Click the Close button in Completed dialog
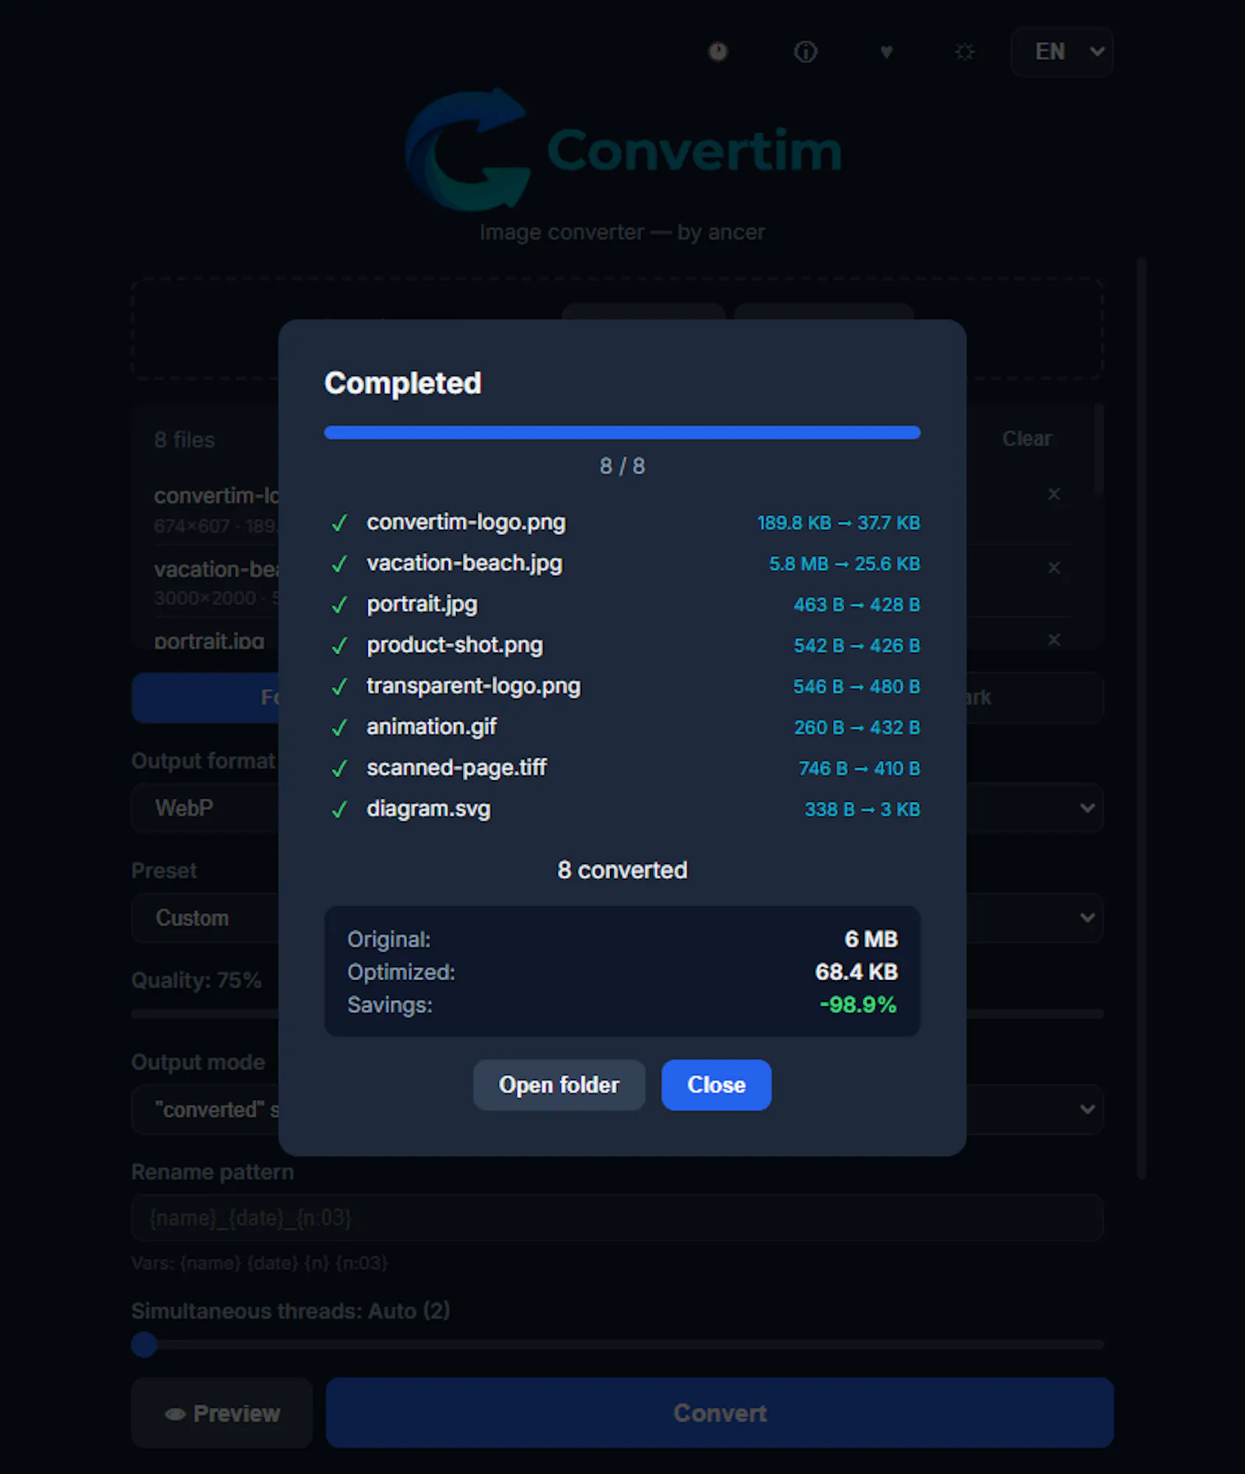The height and width of the screenshot is (1474, 1245). tap(716, 1084)
